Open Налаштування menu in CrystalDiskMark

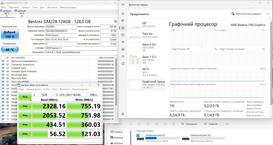(x=33, y=89)
